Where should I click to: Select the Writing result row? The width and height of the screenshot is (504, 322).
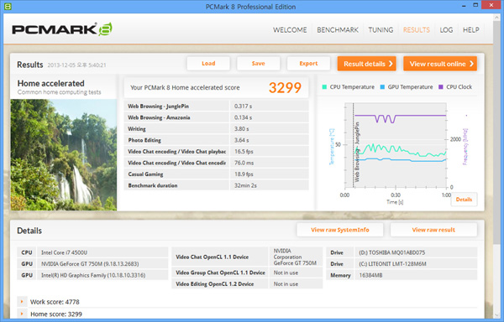(217, 128)
